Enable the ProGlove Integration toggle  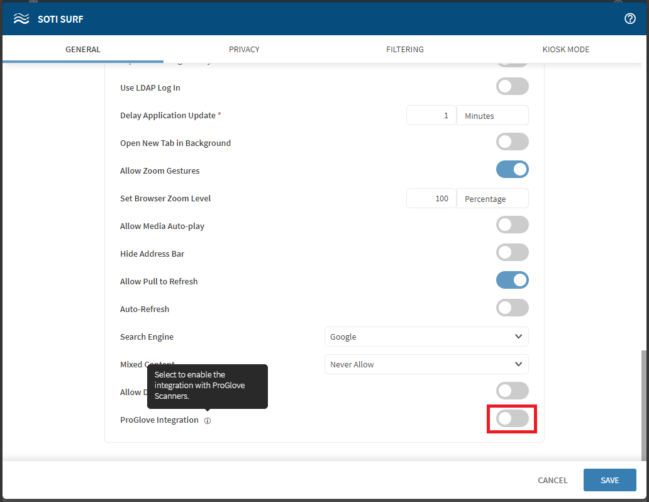[512, 419]
